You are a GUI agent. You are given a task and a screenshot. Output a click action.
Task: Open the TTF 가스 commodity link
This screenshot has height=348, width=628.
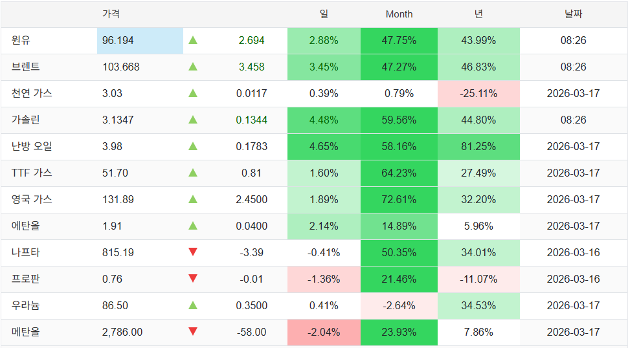click(x=32, y=173)
